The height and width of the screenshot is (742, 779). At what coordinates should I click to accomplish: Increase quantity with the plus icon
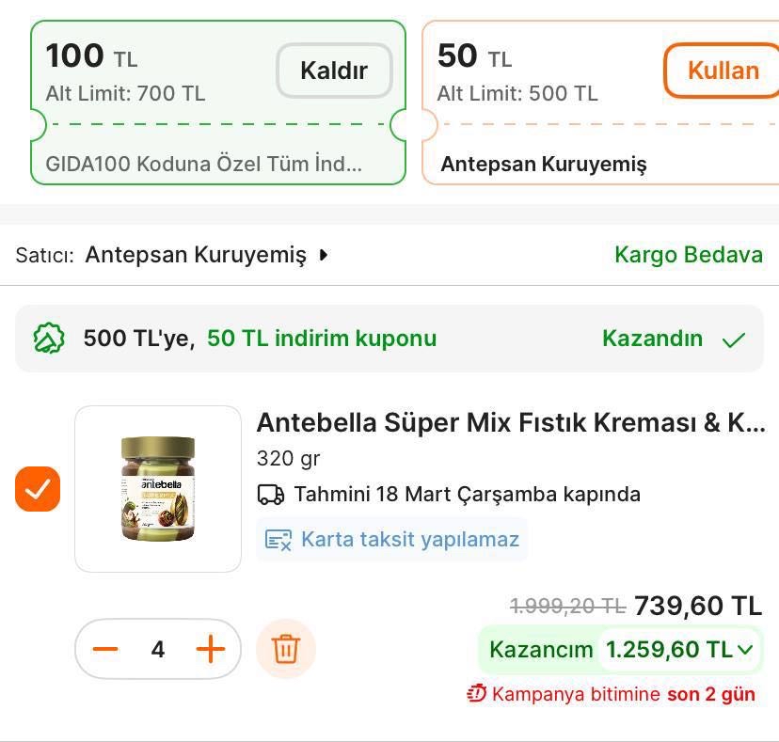coord(211,649)
